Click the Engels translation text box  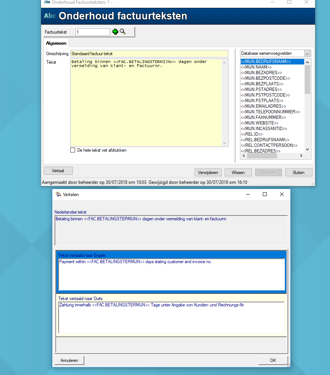(171, 274)
